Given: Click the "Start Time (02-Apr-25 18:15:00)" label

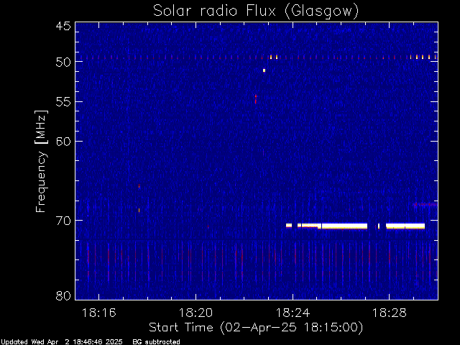Looking at the screenshot, I should click(256, 328).
